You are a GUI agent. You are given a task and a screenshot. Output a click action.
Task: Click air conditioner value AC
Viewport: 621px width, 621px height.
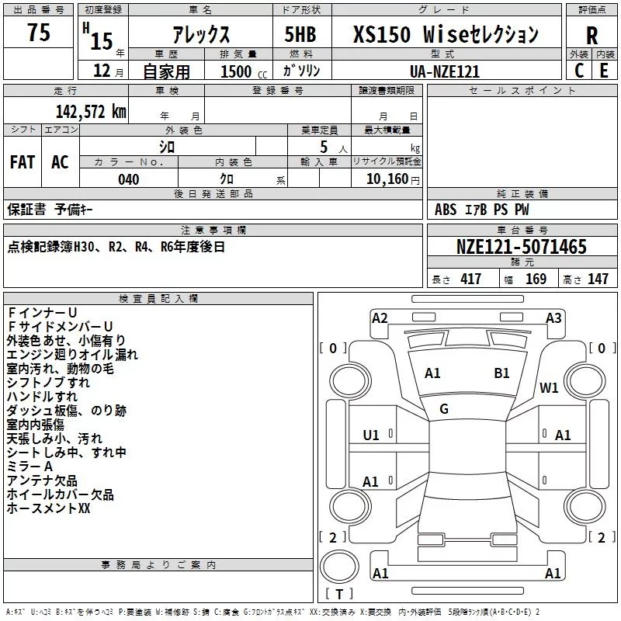pyautogui.click(x=60, y=162)
